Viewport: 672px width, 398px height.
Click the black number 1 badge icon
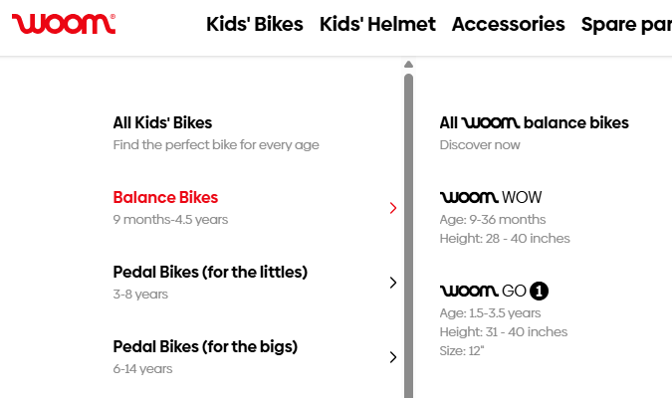click(540, 292)
